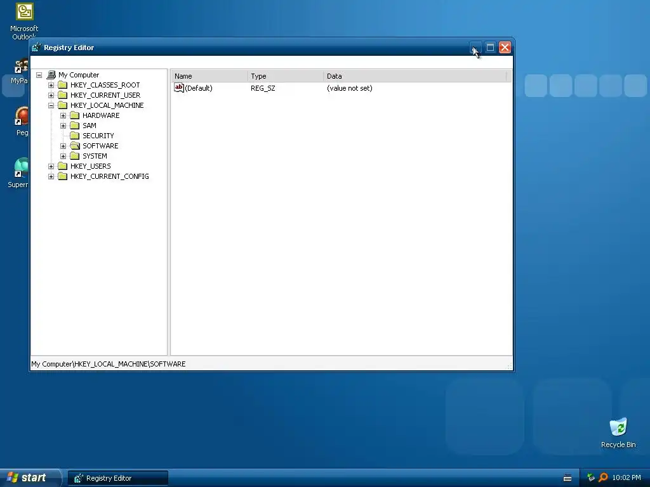This screenshot has height=487, width=650.
Task: Sort values by the Type column header
Action: [285, 76]
